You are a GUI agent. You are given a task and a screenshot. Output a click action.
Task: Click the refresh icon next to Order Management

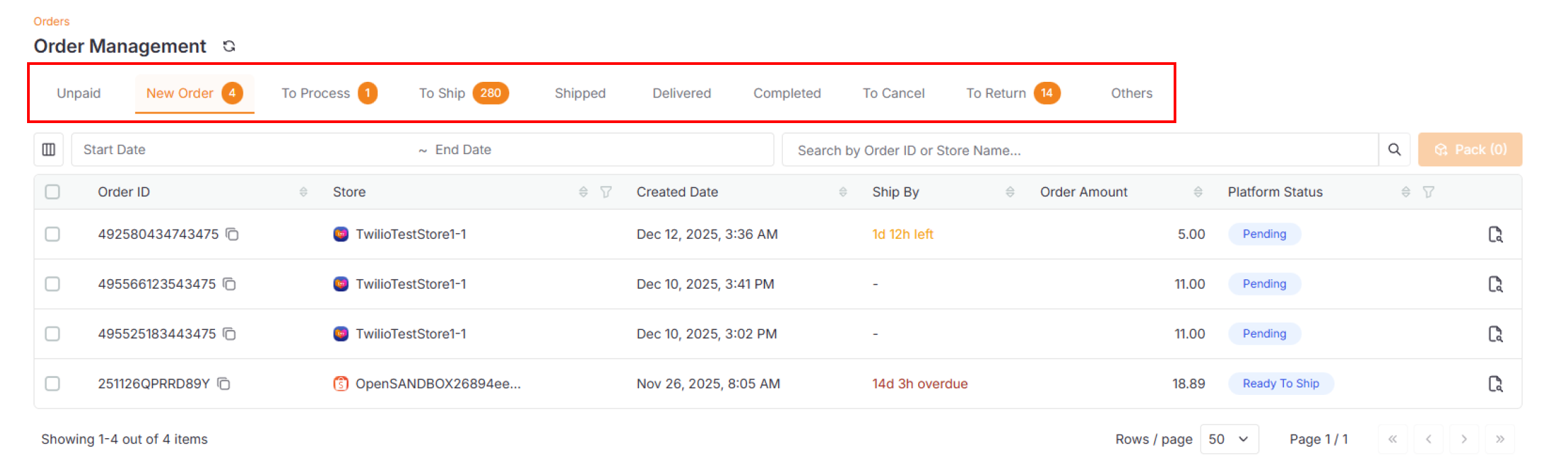229,45
